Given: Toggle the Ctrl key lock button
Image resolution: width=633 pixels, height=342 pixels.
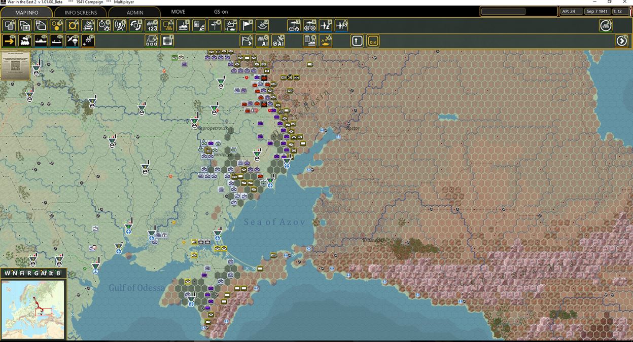Looking at the screenshot, I should click(x=373, y=41).
